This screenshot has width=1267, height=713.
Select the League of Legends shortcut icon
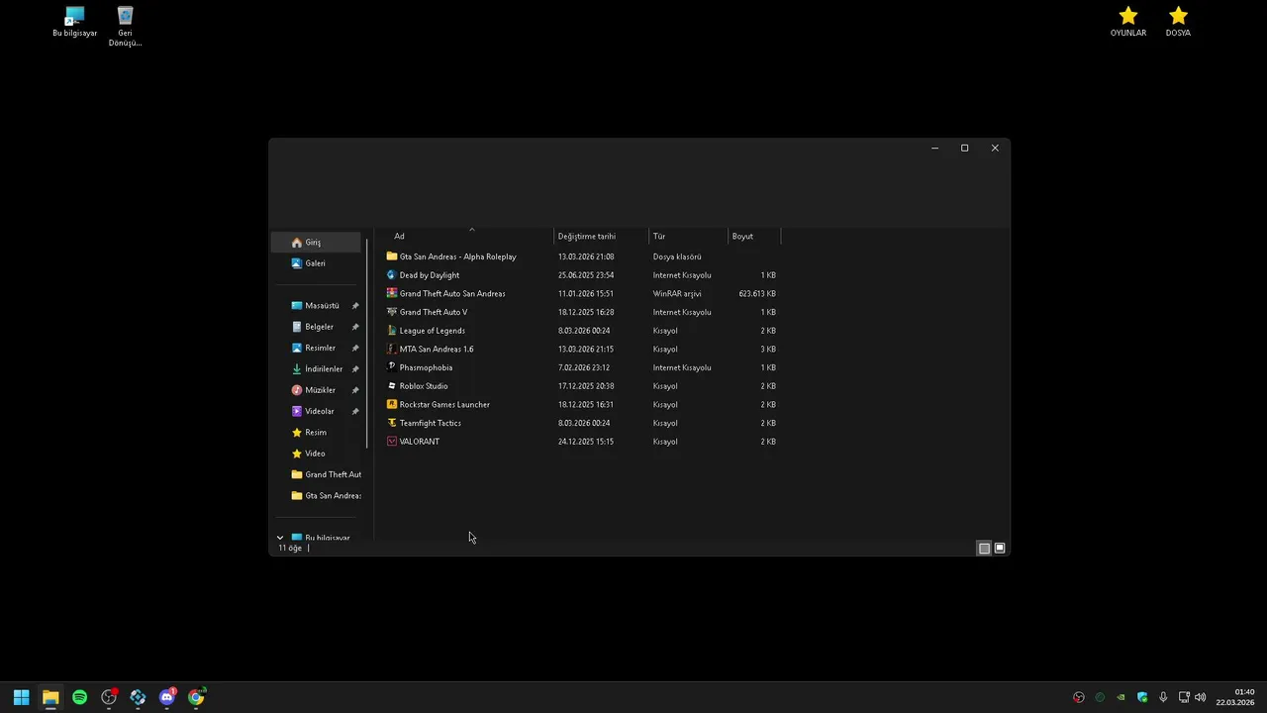tap(392, 331)
